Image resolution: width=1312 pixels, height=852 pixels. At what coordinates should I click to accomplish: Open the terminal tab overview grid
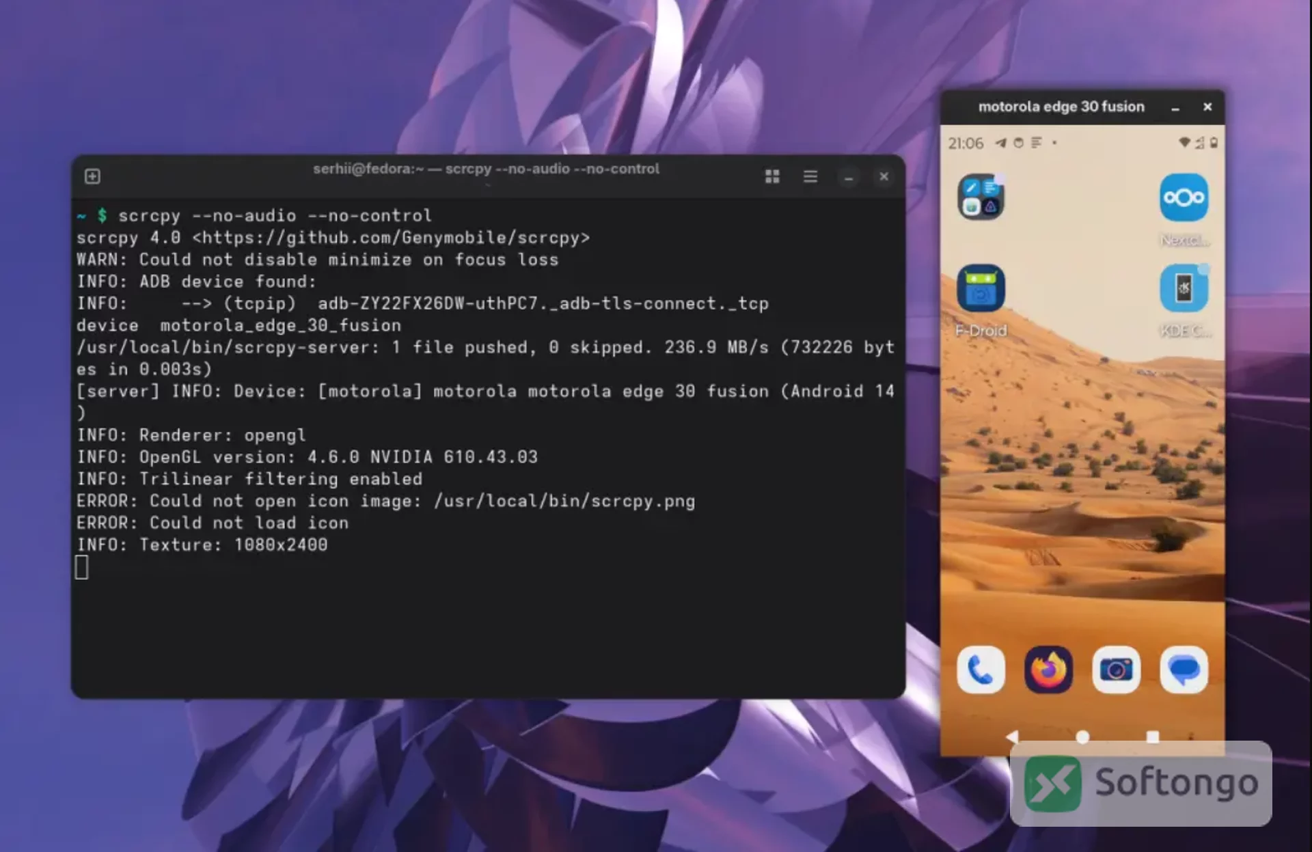tap(772, 176)
